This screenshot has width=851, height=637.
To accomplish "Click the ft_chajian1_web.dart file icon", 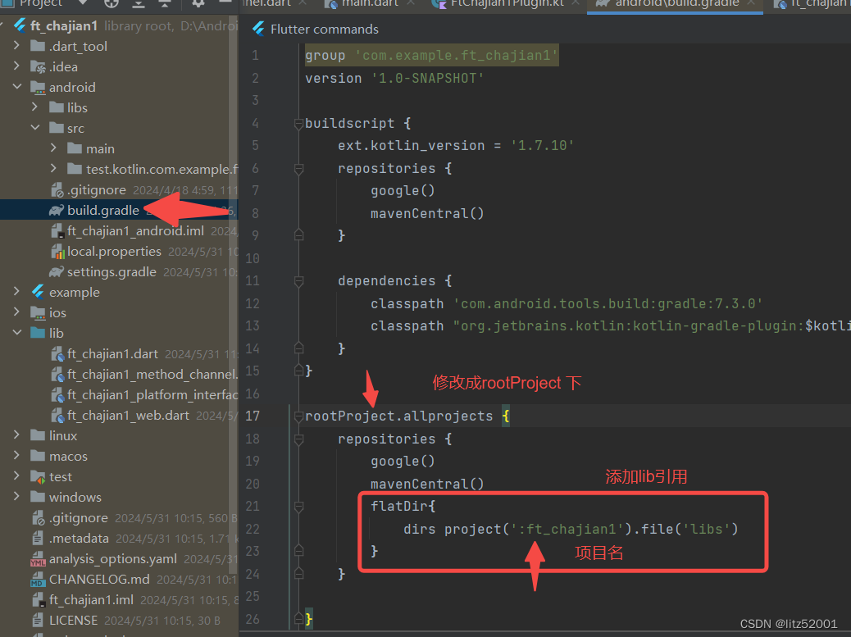I will [57, 416].
